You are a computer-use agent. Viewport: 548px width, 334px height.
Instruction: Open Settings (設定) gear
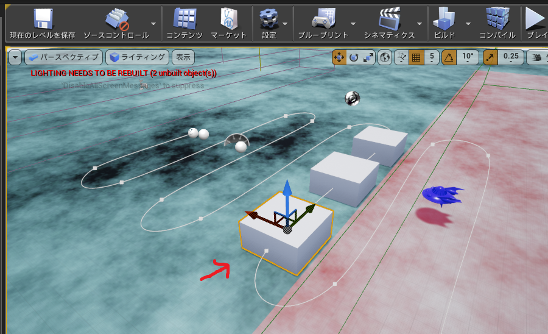click(269, 23)
